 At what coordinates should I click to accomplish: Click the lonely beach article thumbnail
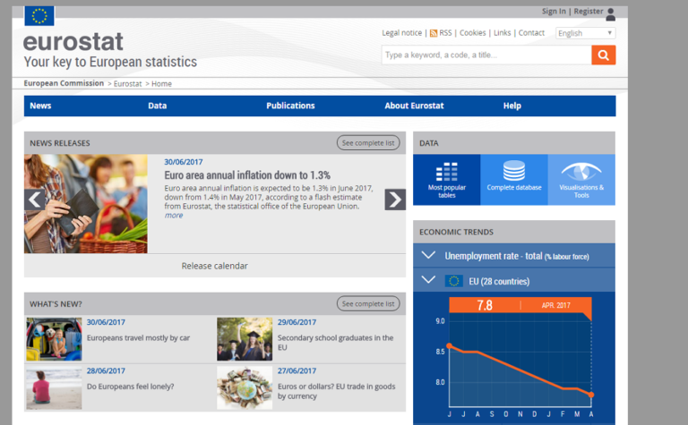[54, 388]
